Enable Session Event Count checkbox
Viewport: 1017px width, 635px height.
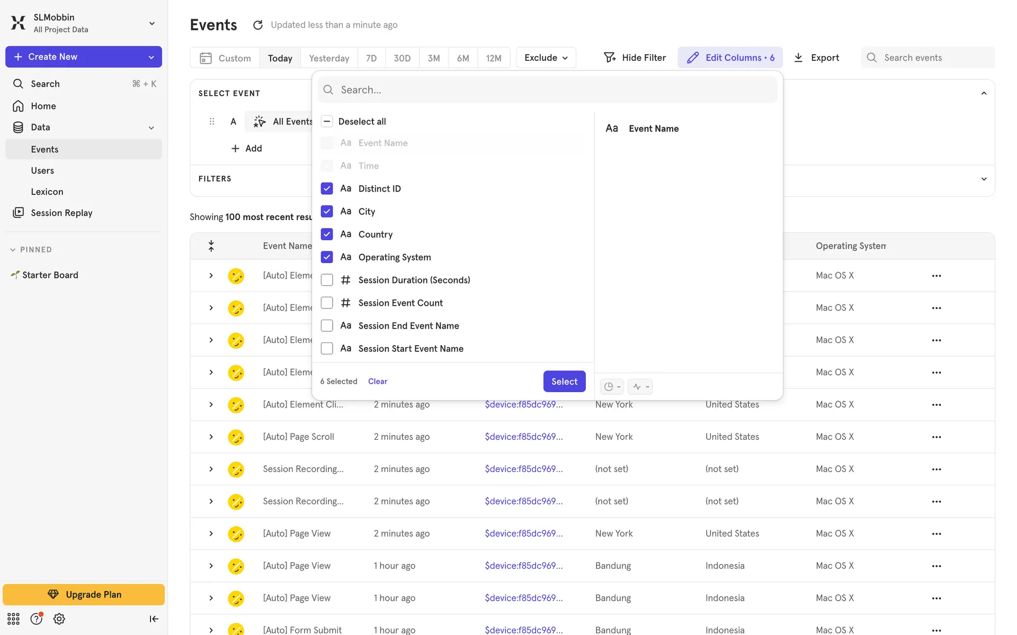(327, 303)
